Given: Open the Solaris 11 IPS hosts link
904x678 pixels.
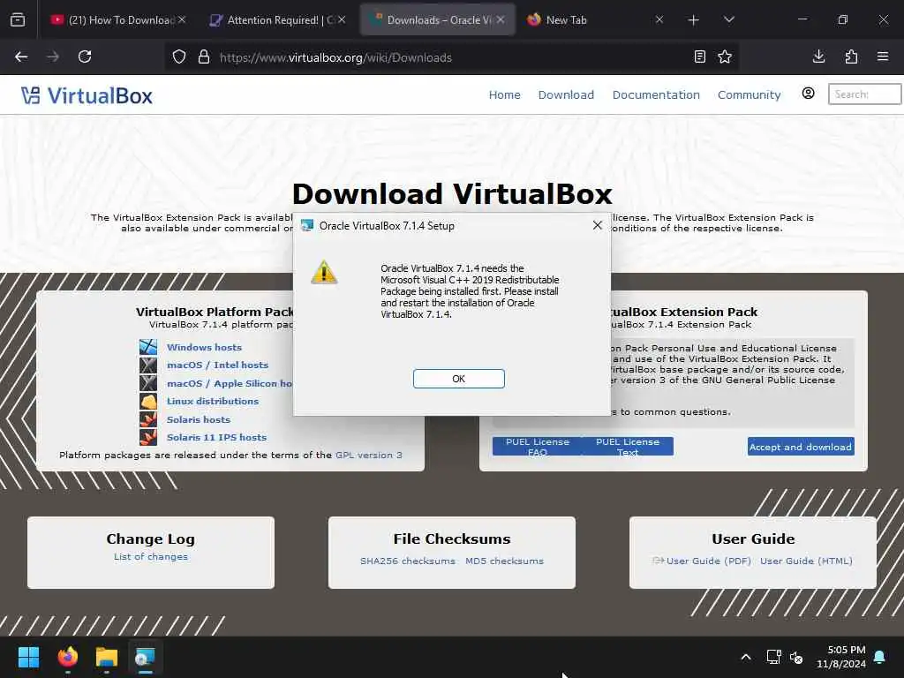Looking at the screenshot, I should 216,438.
